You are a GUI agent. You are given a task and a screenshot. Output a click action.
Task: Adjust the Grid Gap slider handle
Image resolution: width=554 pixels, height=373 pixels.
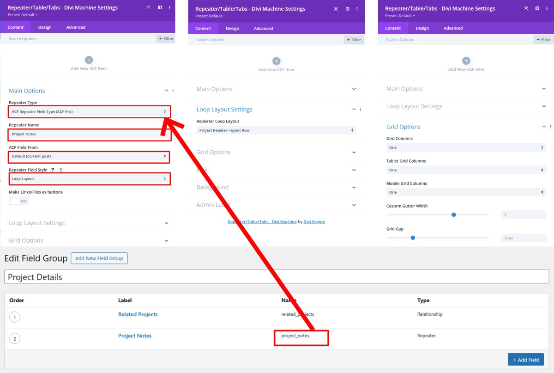pyautogui.click(x=413, y=238)
